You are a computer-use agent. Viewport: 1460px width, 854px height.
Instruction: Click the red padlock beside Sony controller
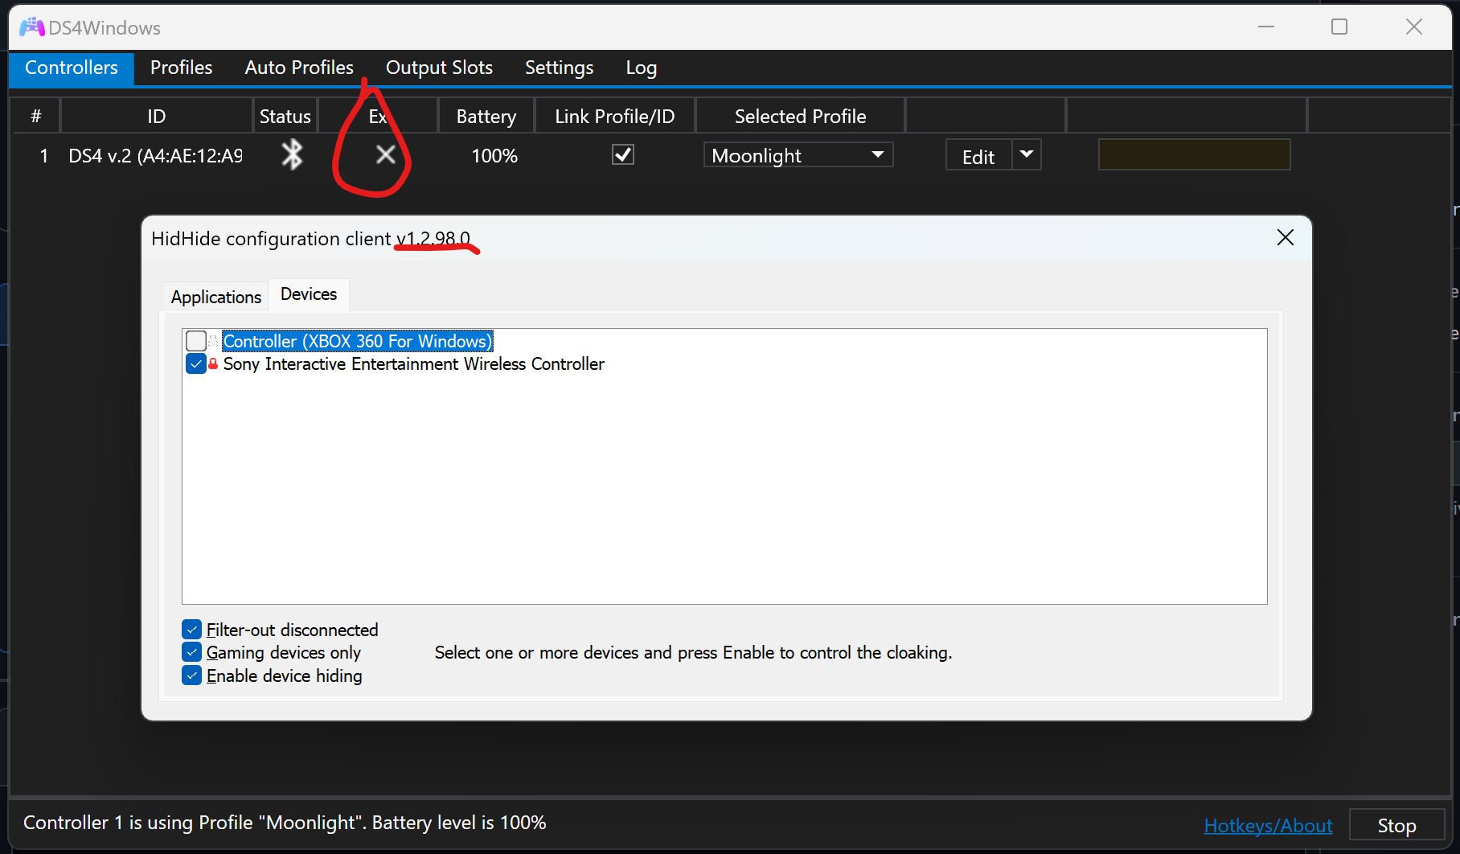212,363
